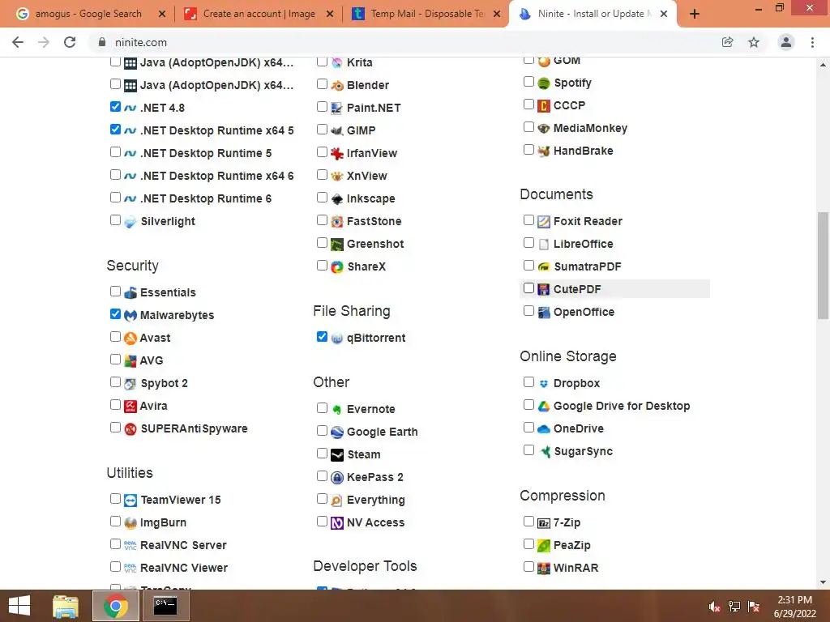
Task: Select the Ninite browser tab
Action: pyautogui.click(x=593, y=14)
